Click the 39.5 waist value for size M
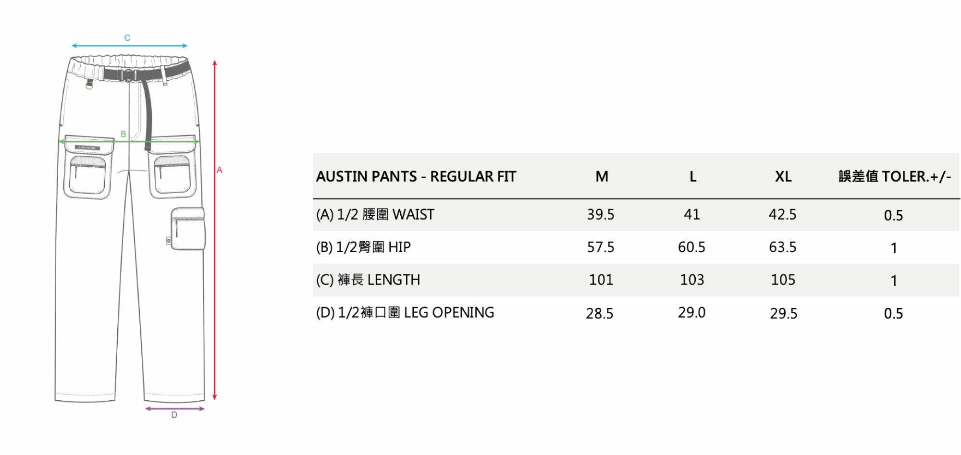 [600, 214]
